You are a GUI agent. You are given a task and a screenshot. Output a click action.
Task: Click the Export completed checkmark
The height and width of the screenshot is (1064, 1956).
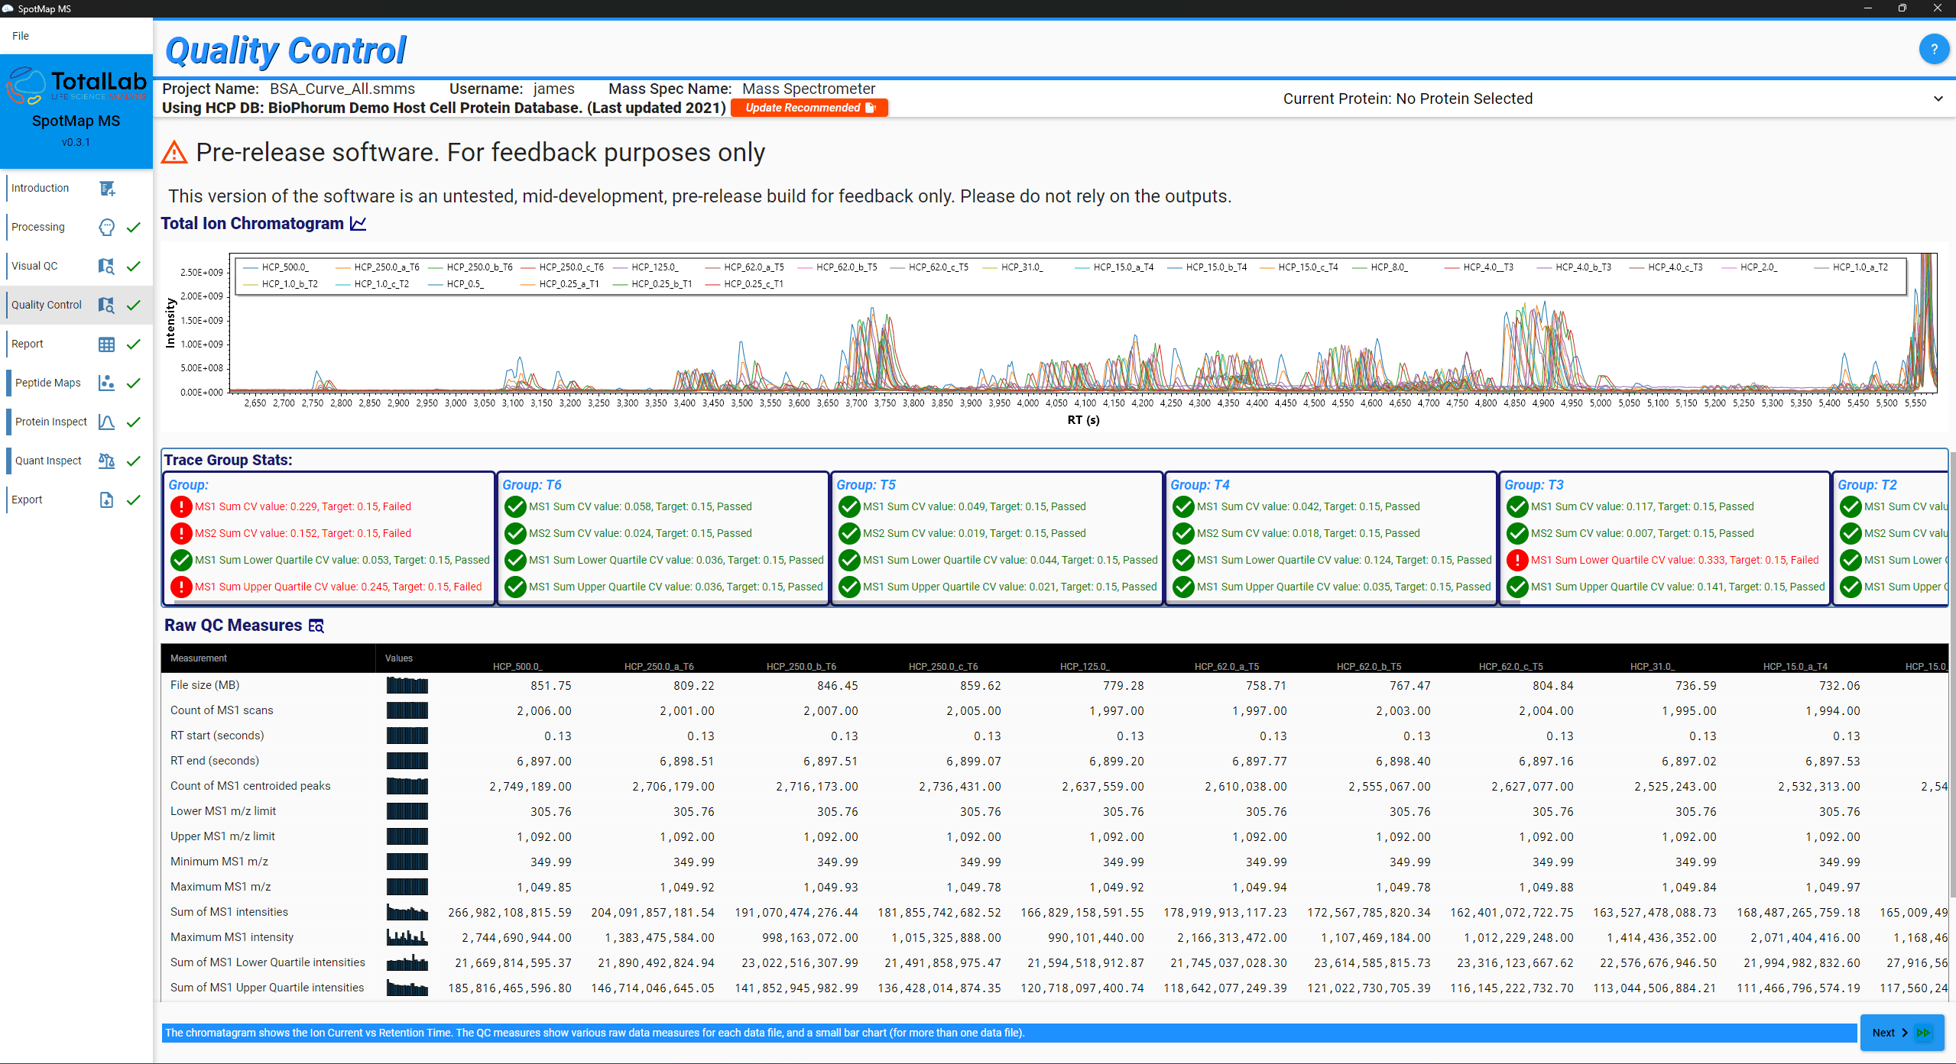pyautogui.click(x=134, y=500)
